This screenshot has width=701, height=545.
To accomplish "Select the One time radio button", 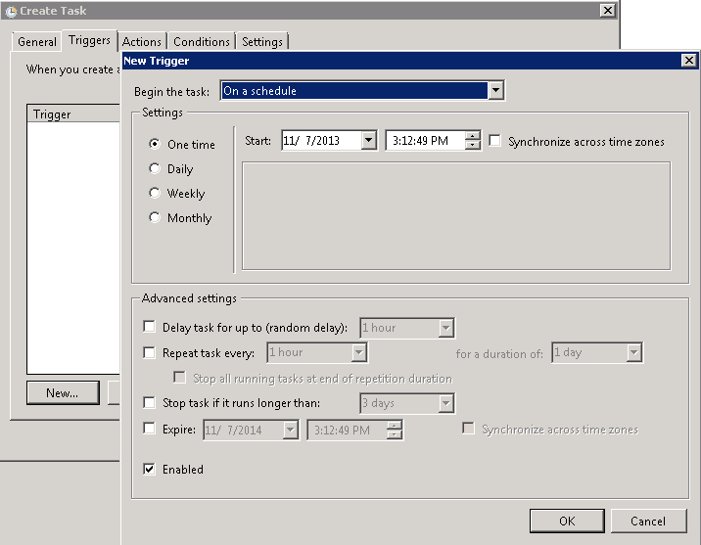I will click(x=155, y=144).
